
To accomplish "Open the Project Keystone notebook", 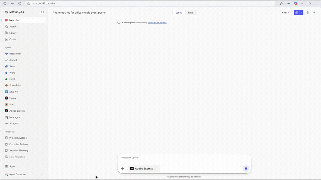I will click(18, 138).
